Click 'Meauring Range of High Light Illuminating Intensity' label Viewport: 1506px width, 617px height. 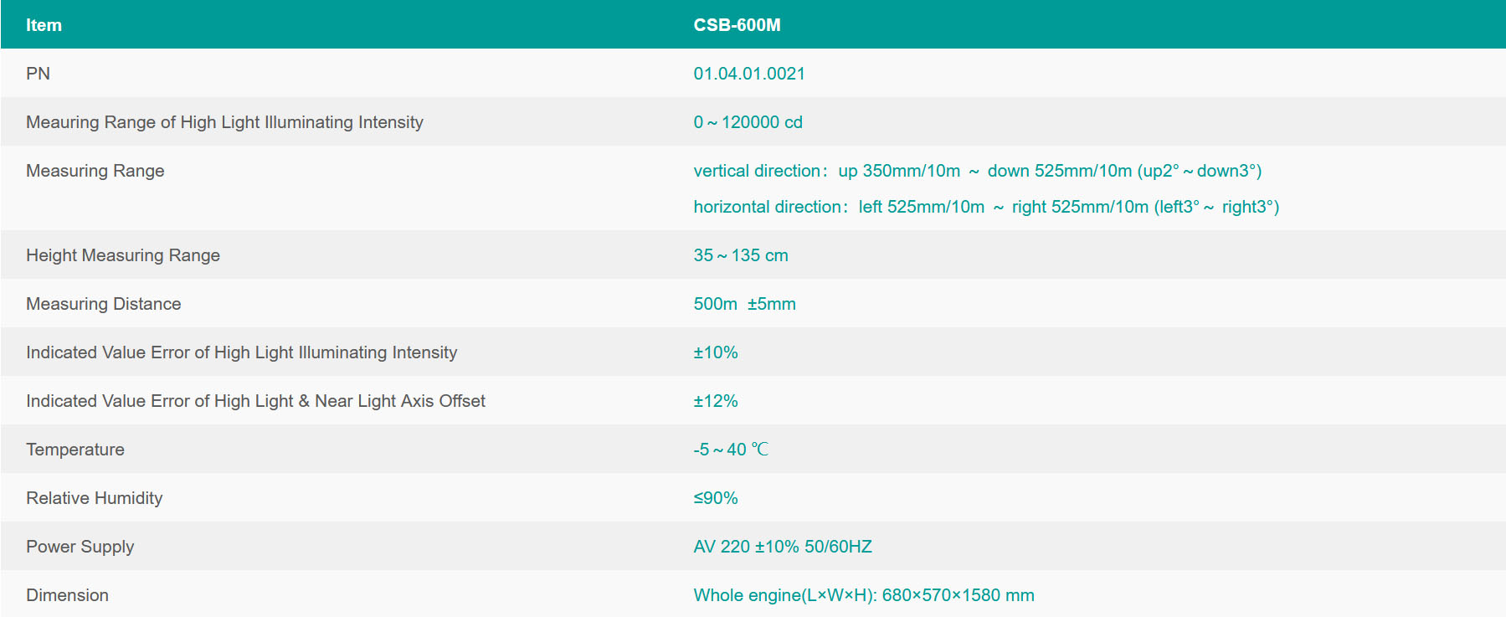224,122
